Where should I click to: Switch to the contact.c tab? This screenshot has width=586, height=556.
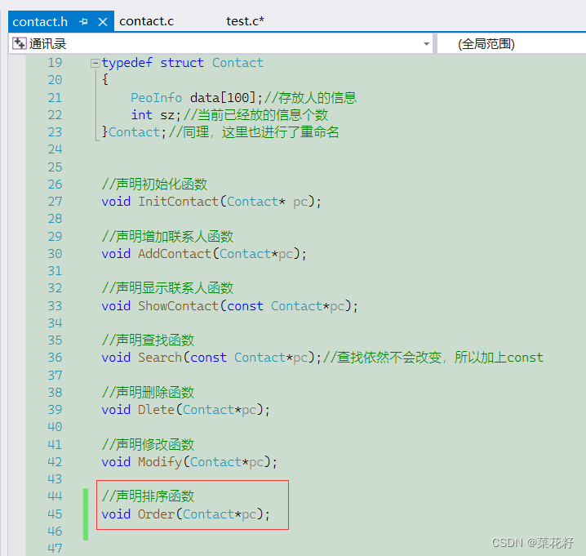coord(146,21)
